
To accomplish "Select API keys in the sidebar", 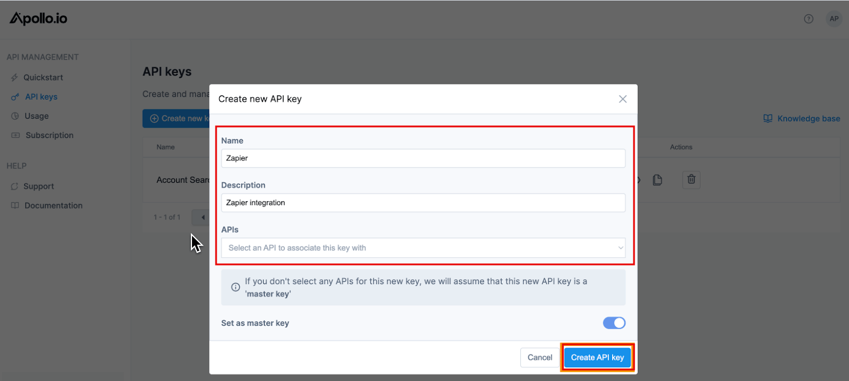I will pyautogui.click(x=41, y=97).
